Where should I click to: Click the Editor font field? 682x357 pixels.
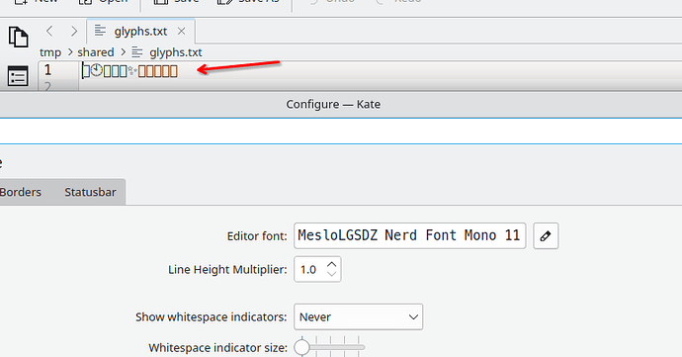[410, 236]
